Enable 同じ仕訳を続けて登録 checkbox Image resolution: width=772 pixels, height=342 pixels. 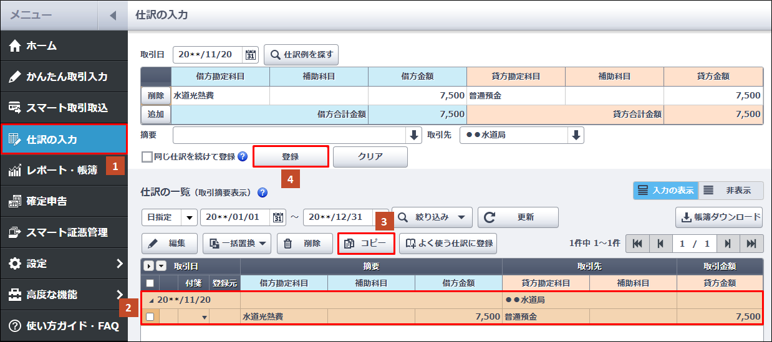(147, 157)
